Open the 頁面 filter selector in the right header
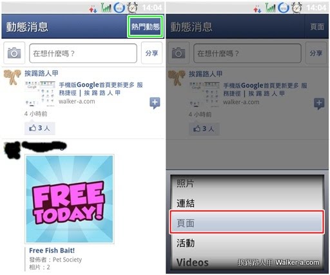330x275 pixels. coord(317,27)
